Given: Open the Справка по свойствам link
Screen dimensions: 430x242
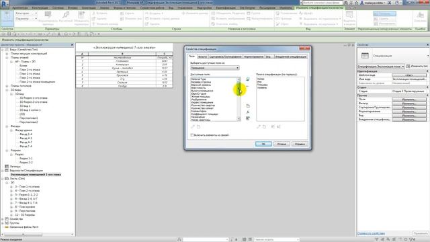Looking at the screenshot, I should pyautogui.click(x=371, y=233).
